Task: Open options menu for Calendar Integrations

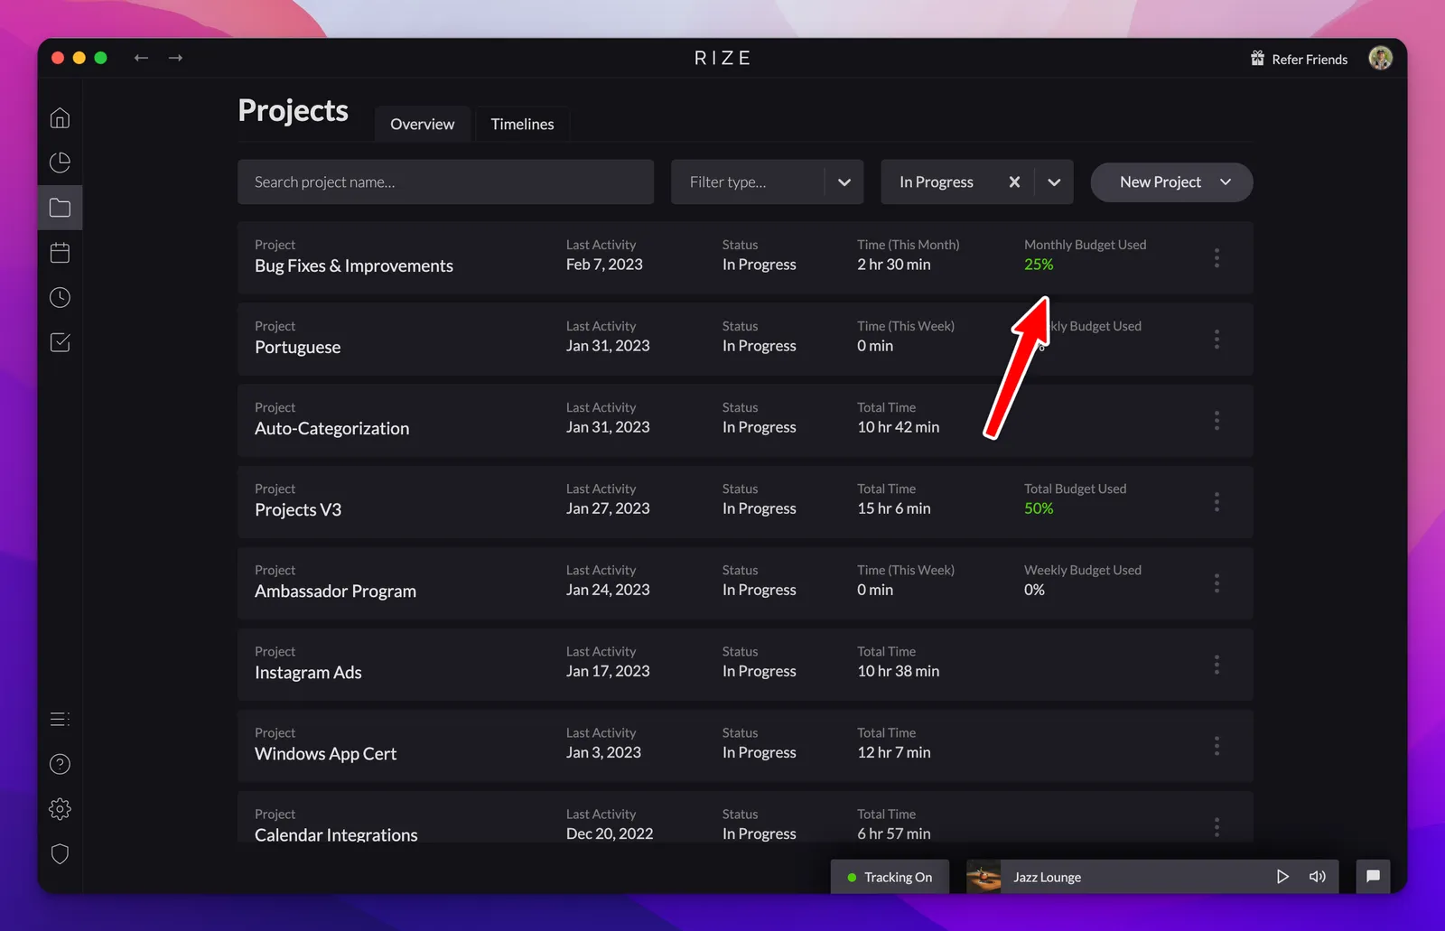Action: (x=1217, y=827)
